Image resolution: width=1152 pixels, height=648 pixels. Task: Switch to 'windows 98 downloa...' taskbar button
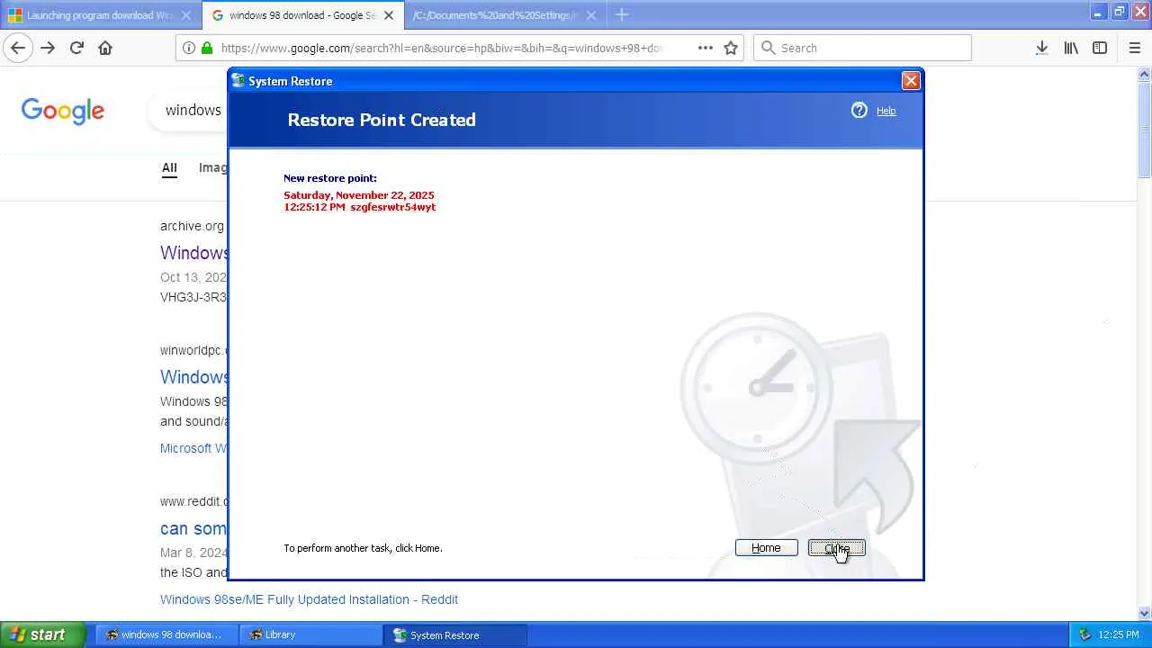165,635
